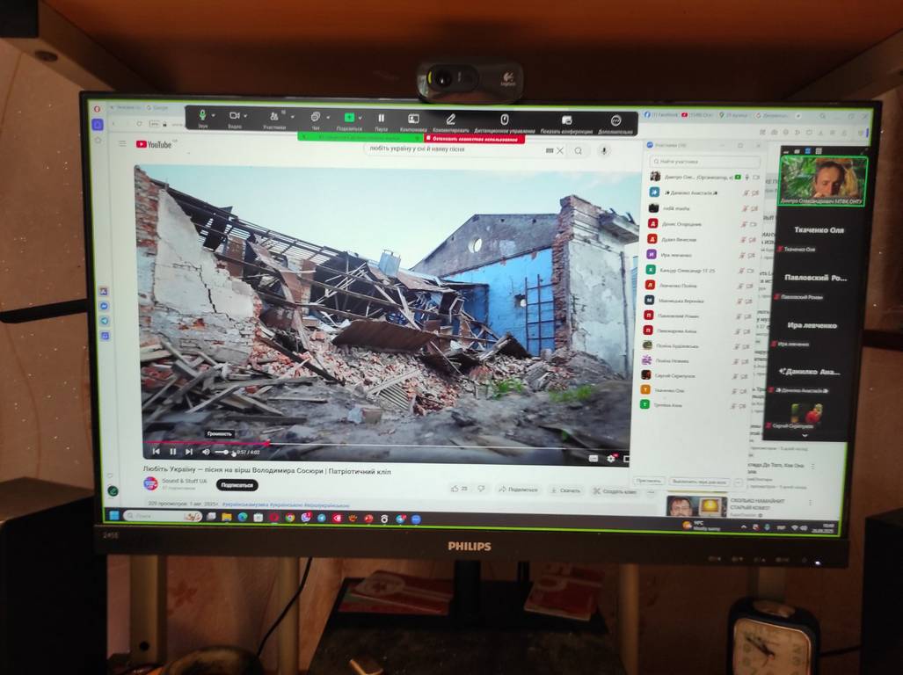
Task: Open Zoom remote control mouse icon
Action: (x=505, y=119)
